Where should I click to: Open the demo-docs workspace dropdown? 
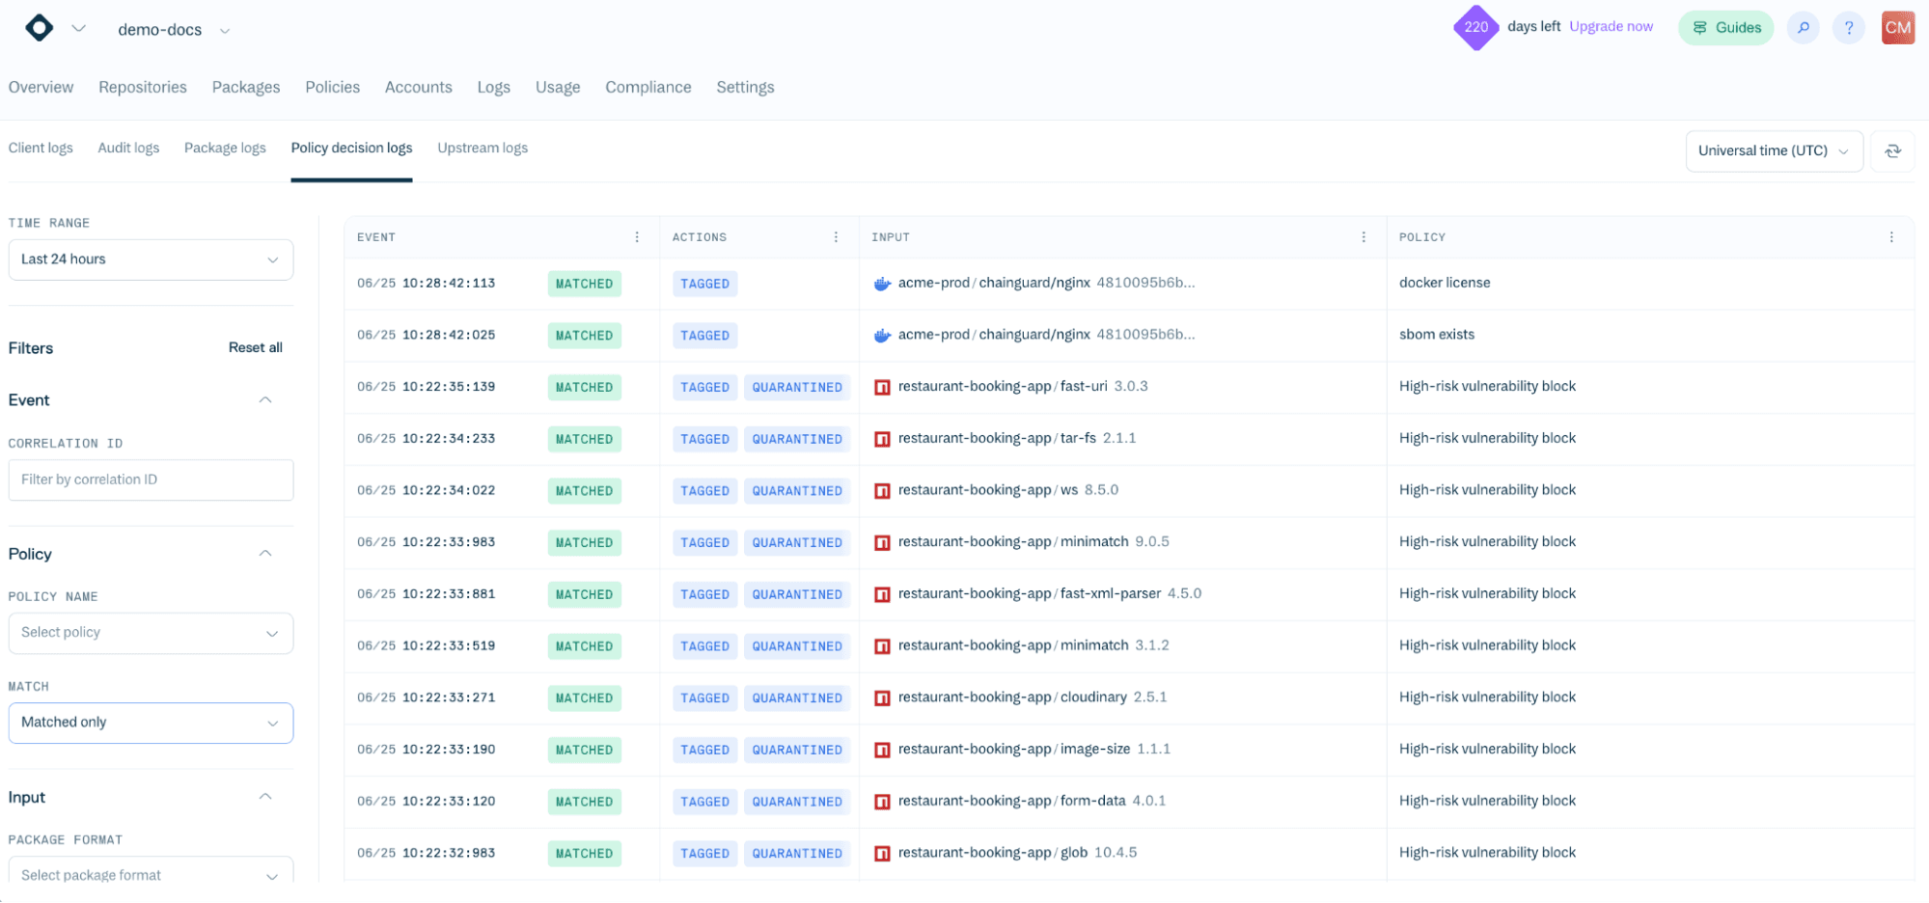coord(174,30)
